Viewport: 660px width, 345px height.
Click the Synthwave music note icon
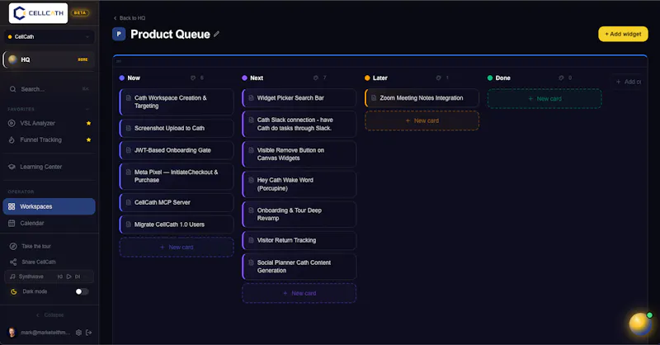12,276
